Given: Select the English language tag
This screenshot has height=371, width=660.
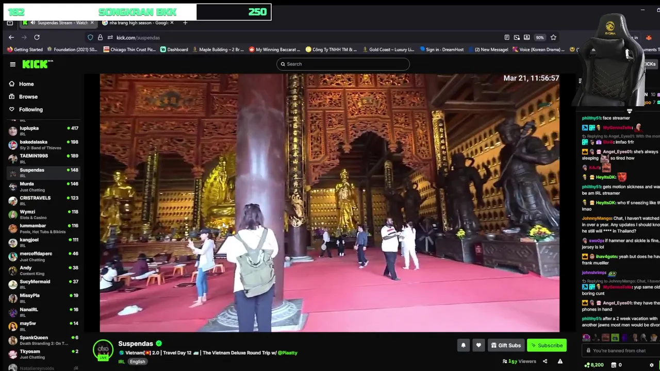Looking at the screenshot, I should coord(137,362).
